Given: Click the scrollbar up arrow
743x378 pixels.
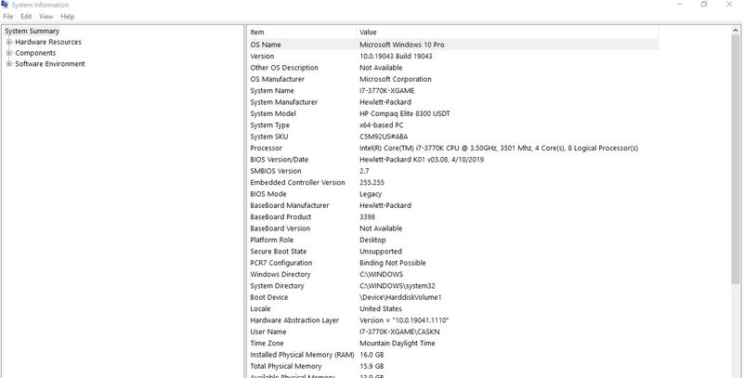Looking at the screenshot, I should click(x=736, y=31).
